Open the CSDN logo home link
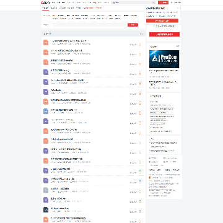 pyautogui.click(x=45, y=2)
